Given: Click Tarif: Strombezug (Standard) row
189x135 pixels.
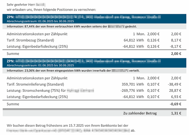Looking at the screenshot, I should 94,40.
